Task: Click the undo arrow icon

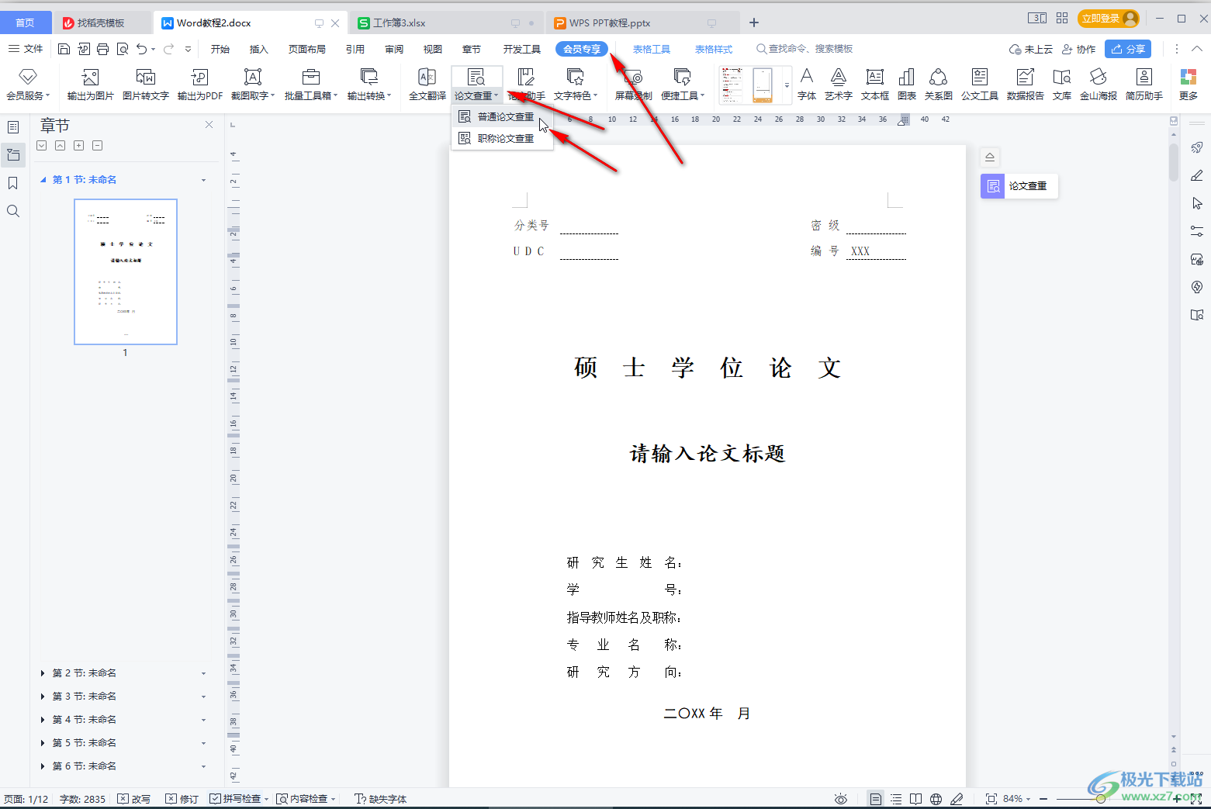Action: [141, 49]
